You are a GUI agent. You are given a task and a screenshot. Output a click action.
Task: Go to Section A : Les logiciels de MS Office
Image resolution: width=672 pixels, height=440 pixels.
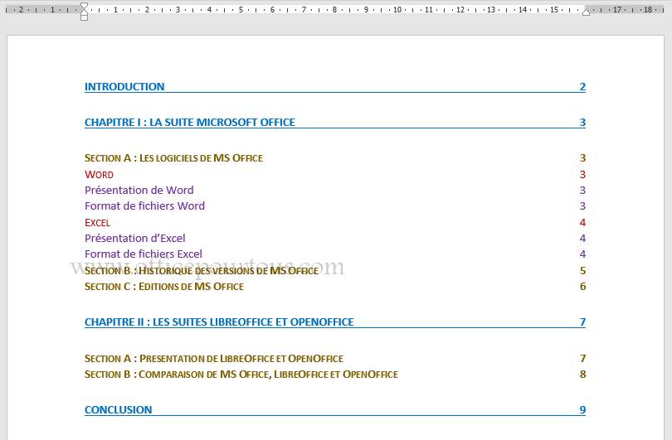[173, 158]
